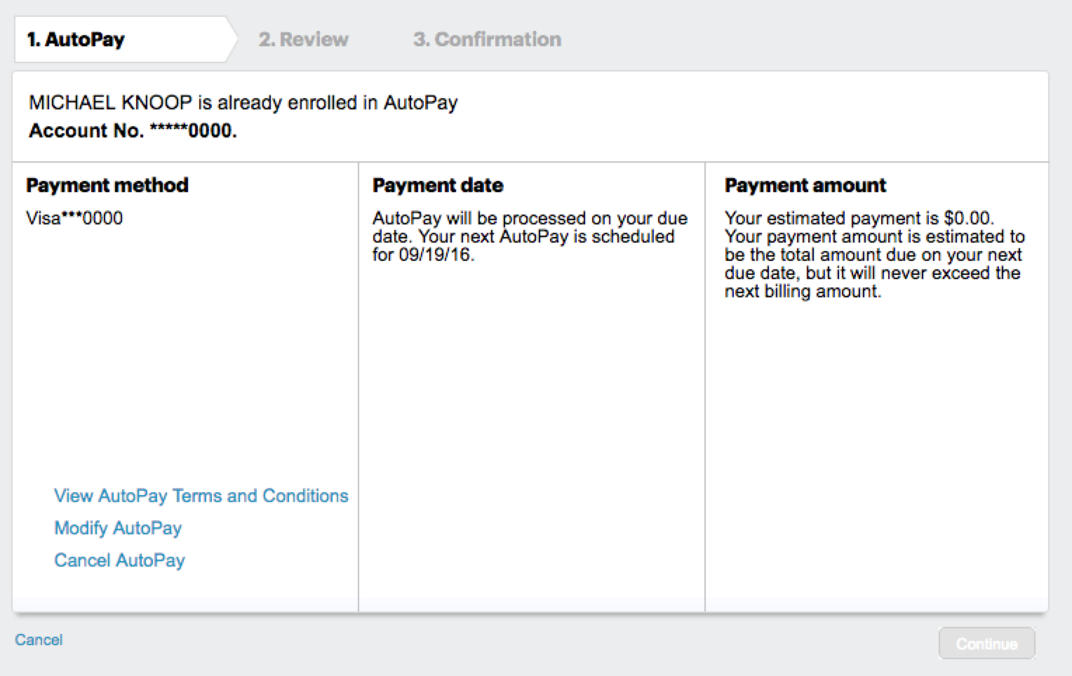This screenshot has width=1072, height=676.
Task: Click the Payment method heading
Action: 107,185
